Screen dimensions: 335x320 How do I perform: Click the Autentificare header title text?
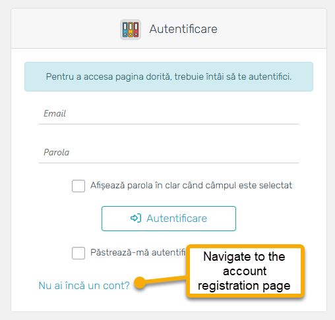[x=183, y=29]
